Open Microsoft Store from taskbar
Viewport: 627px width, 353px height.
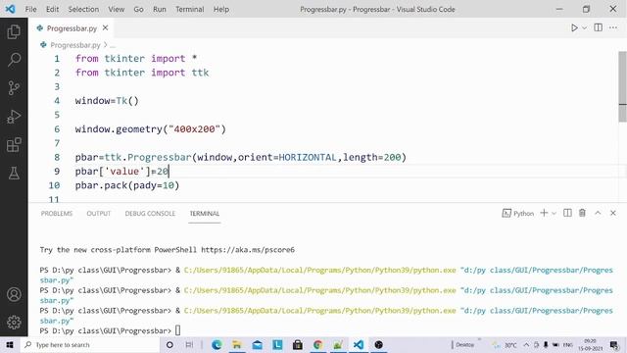pos(298,344)
